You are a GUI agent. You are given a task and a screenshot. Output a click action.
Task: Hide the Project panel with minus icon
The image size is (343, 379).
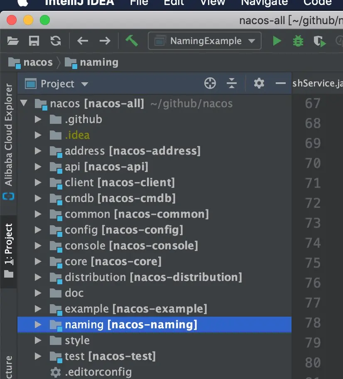point(280,84)
